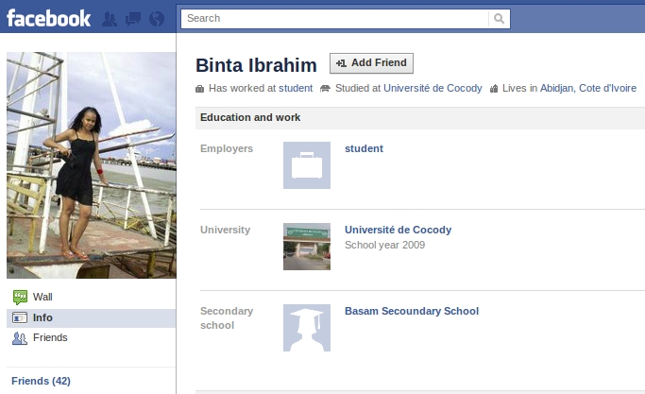Click the search magnifier icon

499,19
